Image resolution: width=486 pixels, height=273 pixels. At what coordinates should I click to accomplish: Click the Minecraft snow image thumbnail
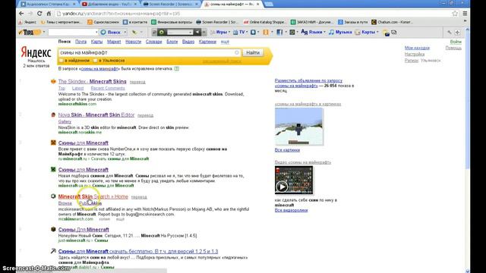point(298,127)
